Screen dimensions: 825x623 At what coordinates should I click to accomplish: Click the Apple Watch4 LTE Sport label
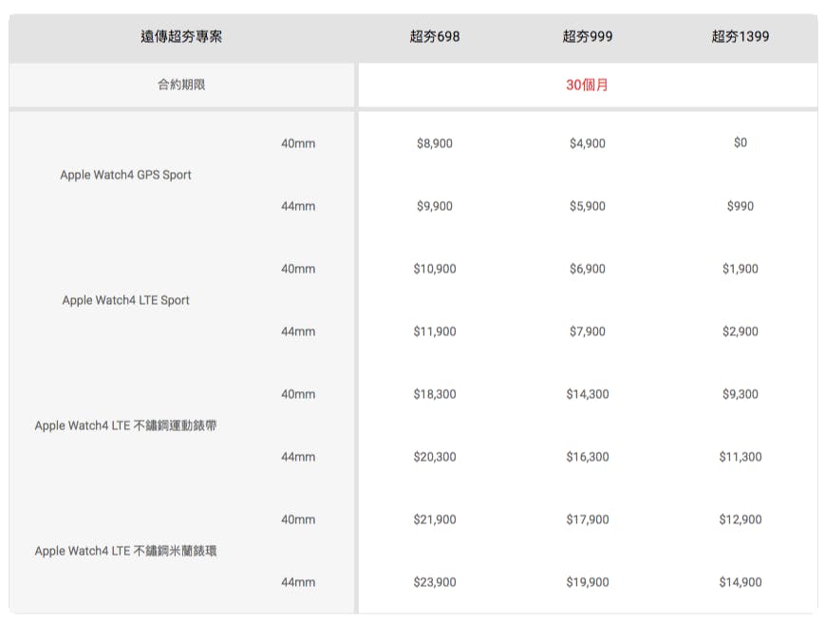point(125,300)
